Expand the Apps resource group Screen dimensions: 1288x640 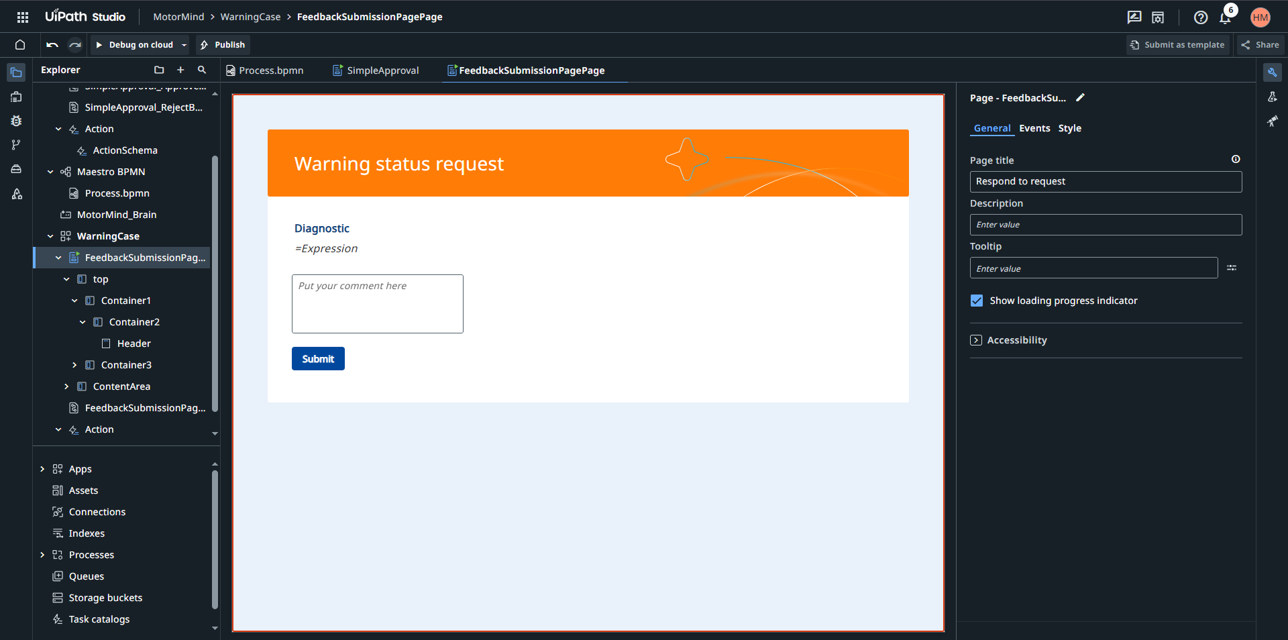tap(42, 469)
